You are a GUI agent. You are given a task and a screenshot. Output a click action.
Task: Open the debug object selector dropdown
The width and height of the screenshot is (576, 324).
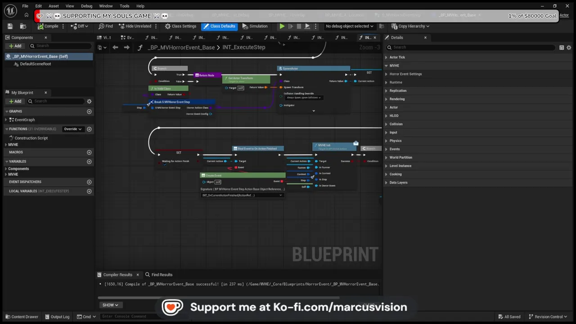[x=350, y=26]
